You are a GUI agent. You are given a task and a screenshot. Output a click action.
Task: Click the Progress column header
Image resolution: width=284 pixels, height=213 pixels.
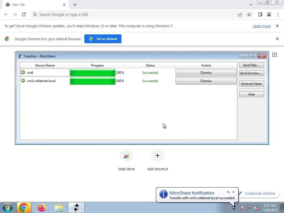[x=97, y=65]
